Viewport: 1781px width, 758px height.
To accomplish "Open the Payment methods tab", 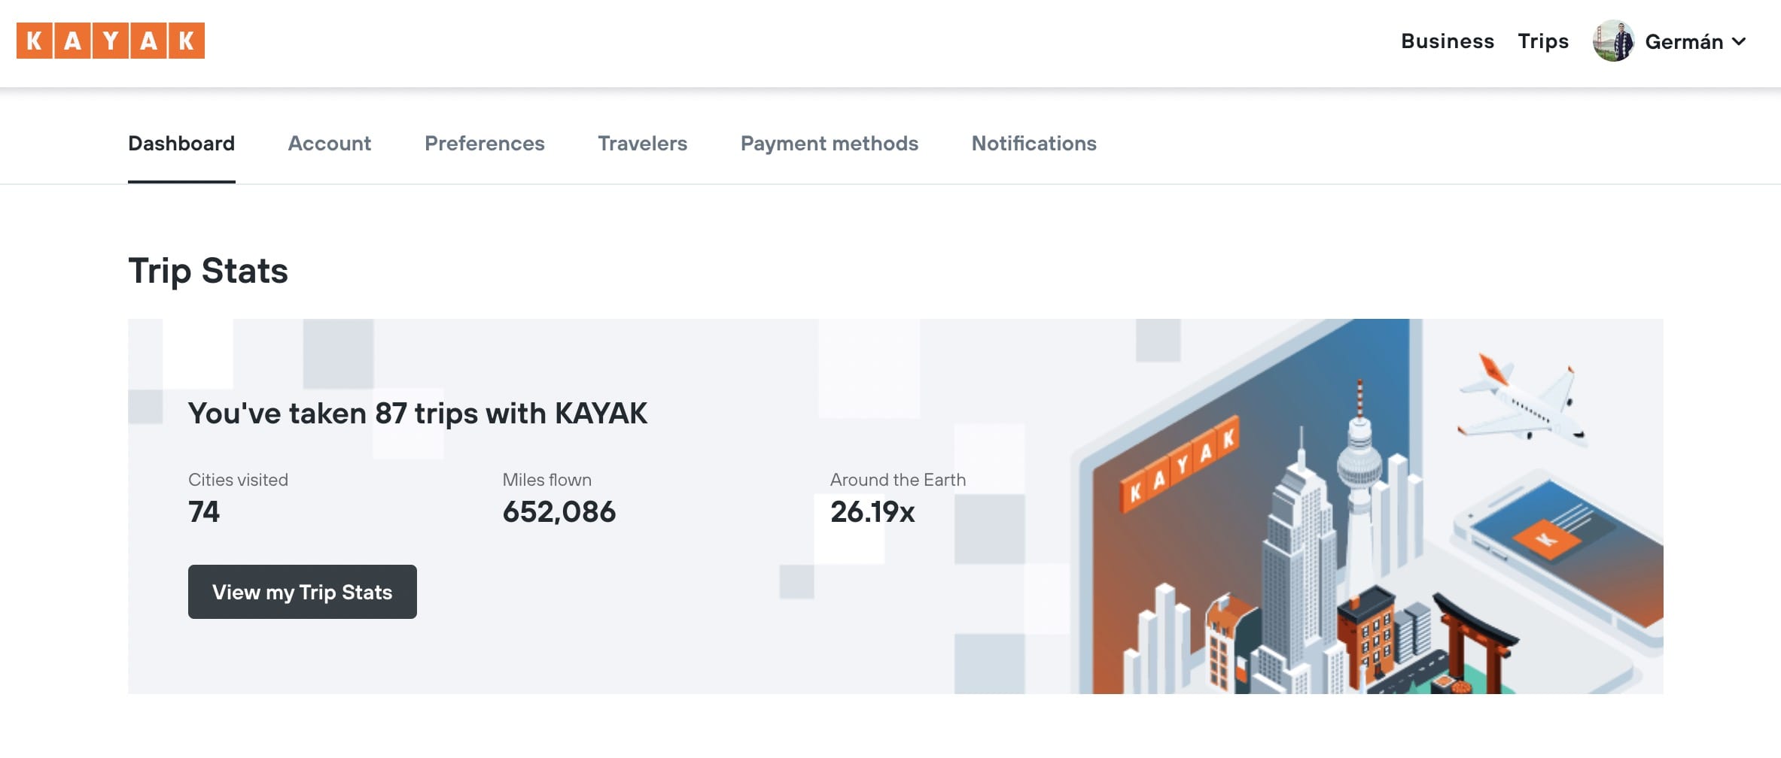I will pyautogui.click(x=829, y=144).
